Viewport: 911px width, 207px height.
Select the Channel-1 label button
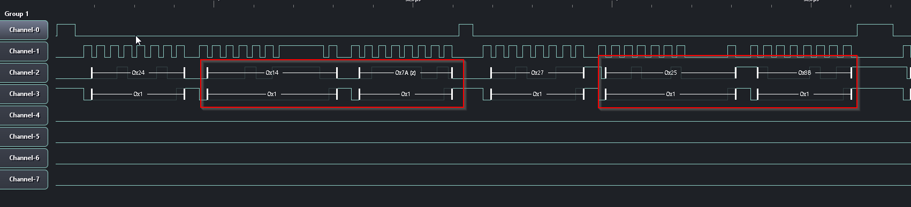(24, 51)
